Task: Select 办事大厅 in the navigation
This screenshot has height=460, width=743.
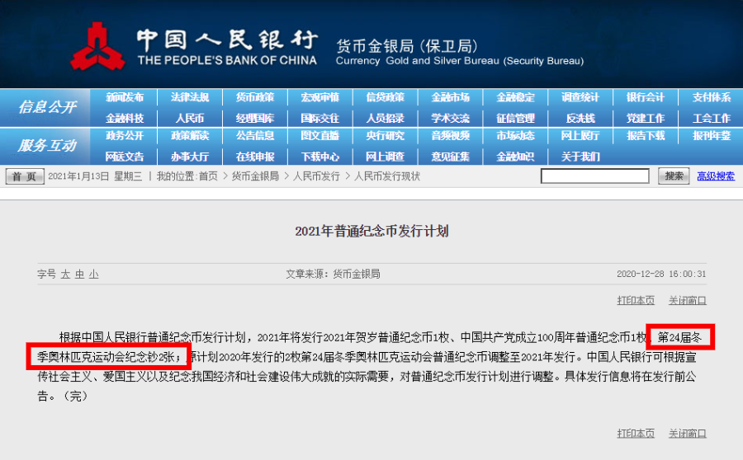Action: click(190, 156)
